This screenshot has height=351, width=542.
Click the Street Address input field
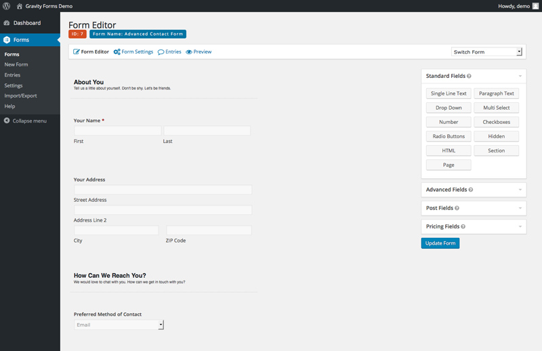(x=163, y=190)
